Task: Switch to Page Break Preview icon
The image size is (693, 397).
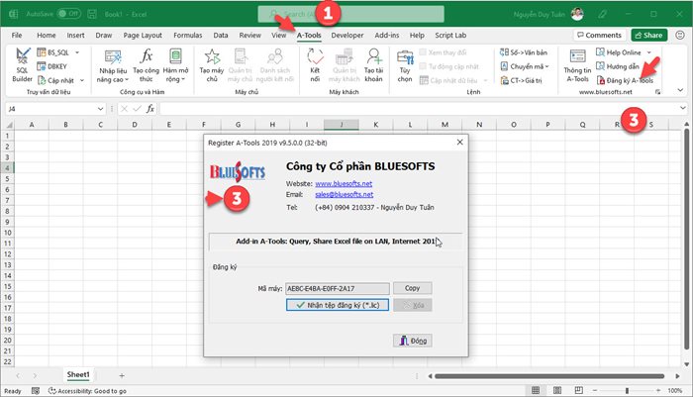Action: [x=578, y=390]
